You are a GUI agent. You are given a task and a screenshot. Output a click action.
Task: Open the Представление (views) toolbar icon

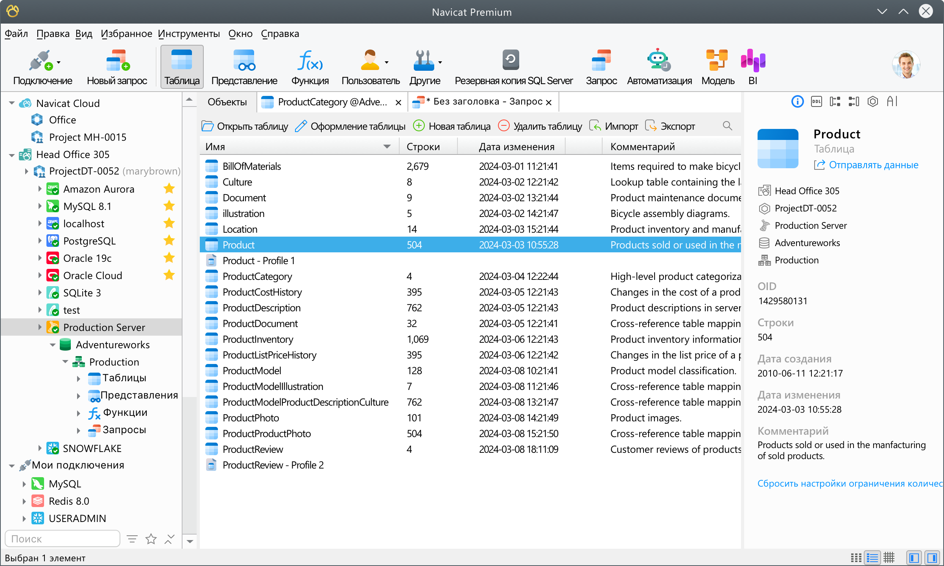coord(244,67)
